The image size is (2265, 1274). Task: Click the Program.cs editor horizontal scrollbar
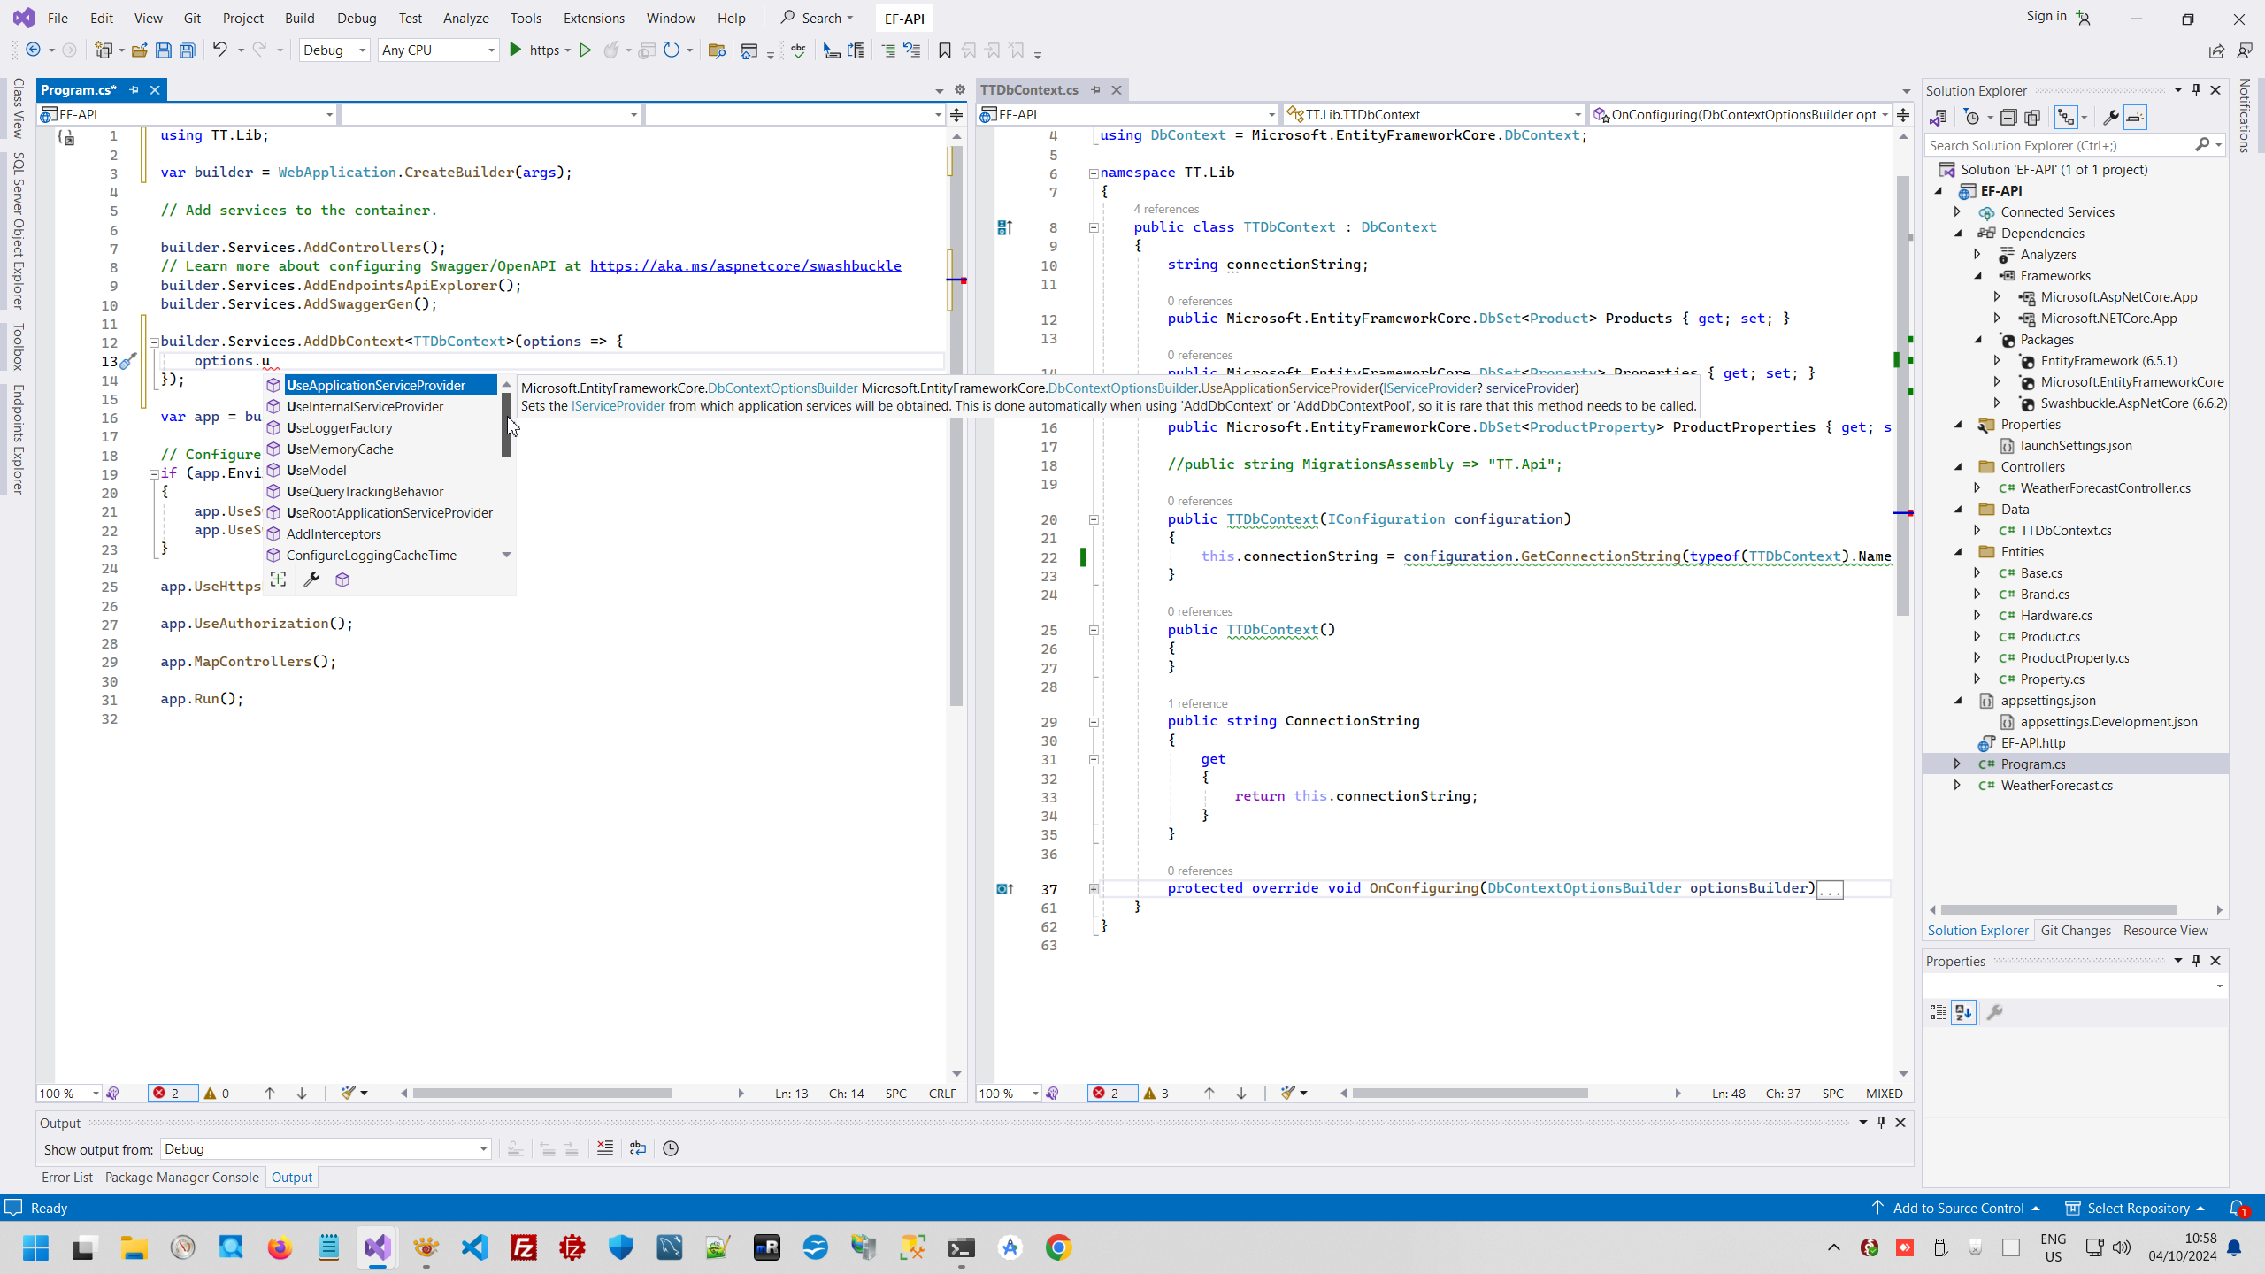(x=541, y=1094)
